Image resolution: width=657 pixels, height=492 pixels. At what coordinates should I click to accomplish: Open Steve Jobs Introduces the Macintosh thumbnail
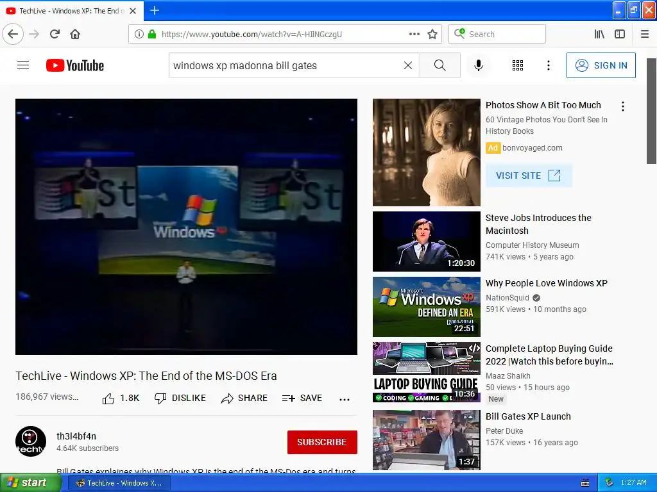pos(427,242)
